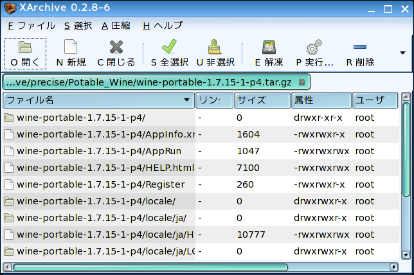Click the horizontal scrollbar right arrow
The width and height of the screenshot is (414, 275).
[394, 267]
